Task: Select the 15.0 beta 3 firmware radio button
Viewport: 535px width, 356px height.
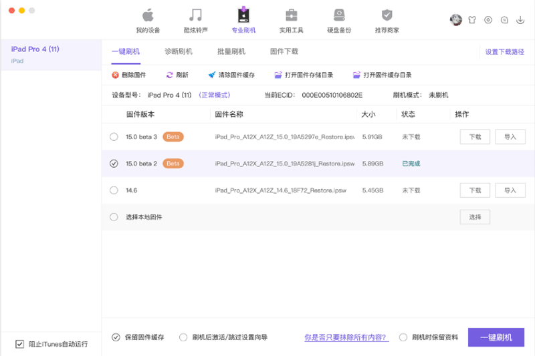Action: (x=114, y=137)
